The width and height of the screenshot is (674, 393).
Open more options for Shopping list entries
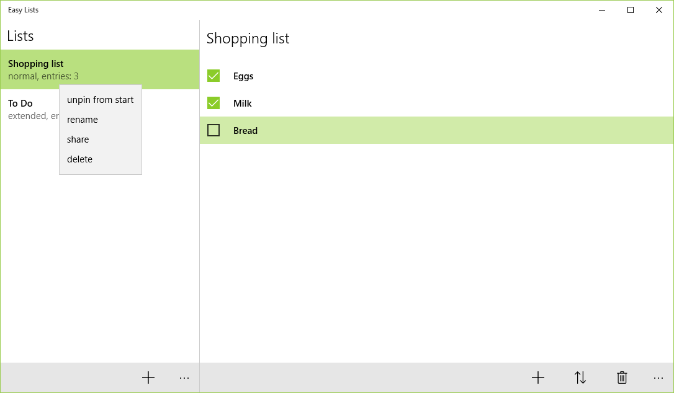click(658, 378)
